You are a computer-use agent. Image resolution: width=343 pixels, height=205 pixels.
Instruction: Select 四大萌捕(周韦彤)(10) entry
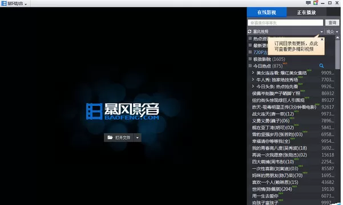tap(293, 162)
